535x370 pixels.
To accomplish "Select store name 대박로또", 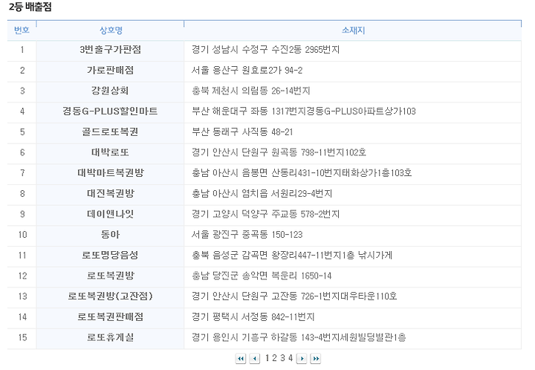I will (x=110, y=152).
